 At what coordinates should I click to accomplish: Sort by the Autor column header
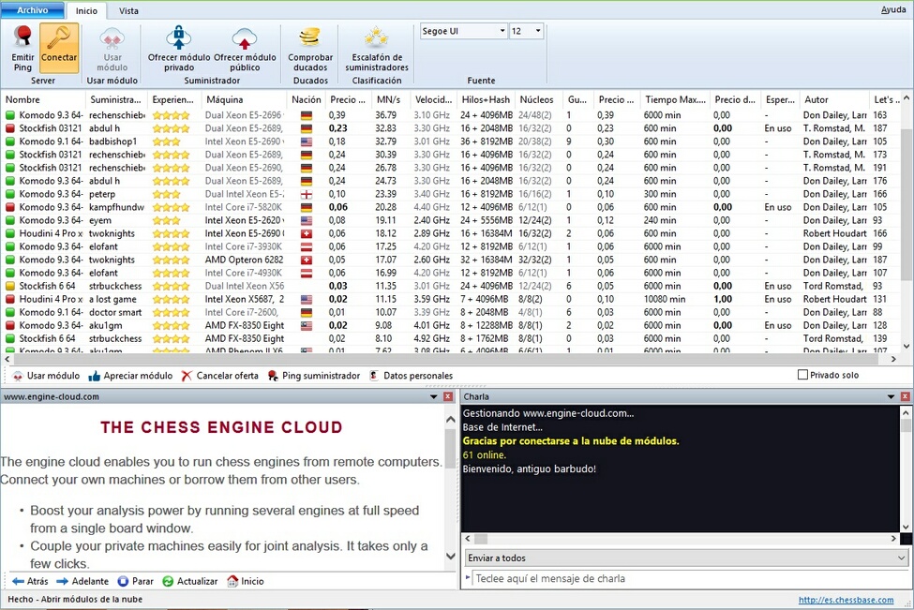pyautogui.click(x=834, y=99)
